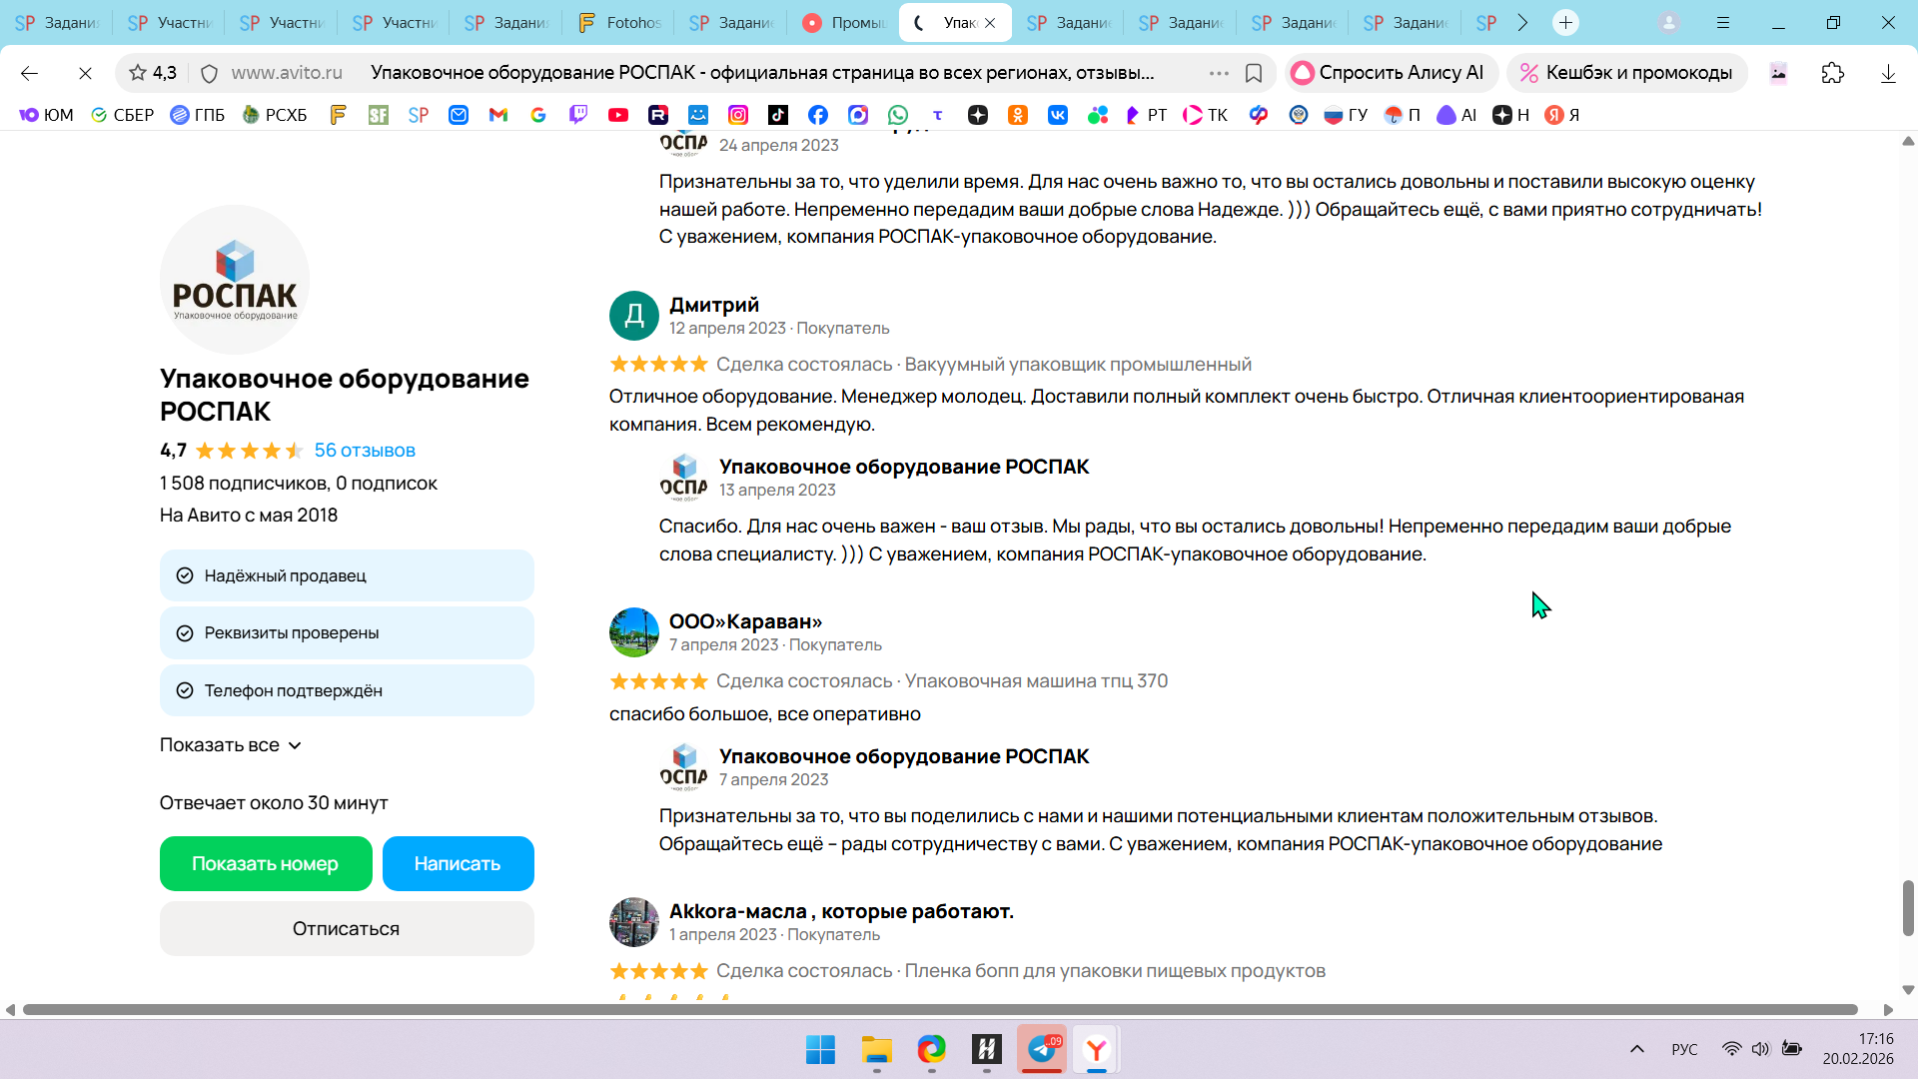Open the Gmail bookmark icon
The height and width of the screenshot is (1079, 1918).
(498, 115)
